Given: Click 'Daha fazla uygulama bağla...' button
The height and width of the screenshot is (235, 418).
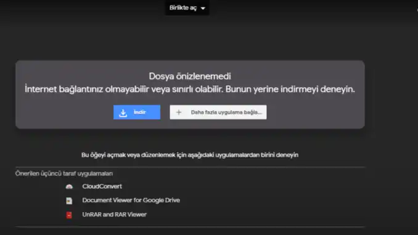Looking at the screenshot, I should pos(218,112).
